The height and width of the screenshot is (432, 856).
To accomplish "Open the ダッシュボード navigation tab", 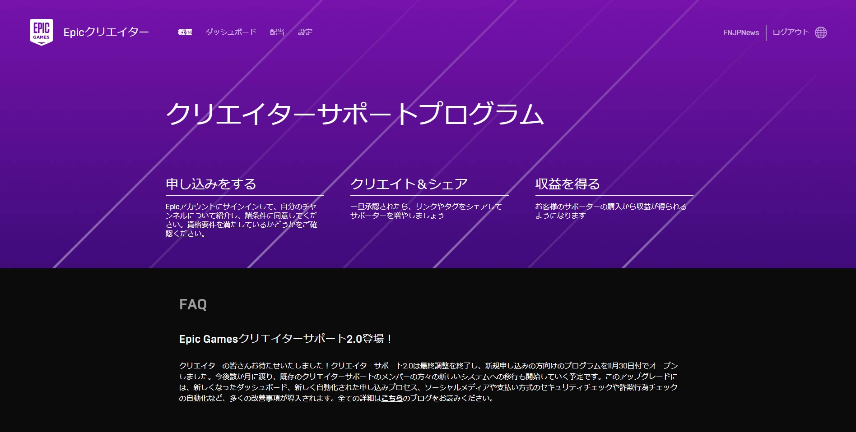I will tap(231, 32).
